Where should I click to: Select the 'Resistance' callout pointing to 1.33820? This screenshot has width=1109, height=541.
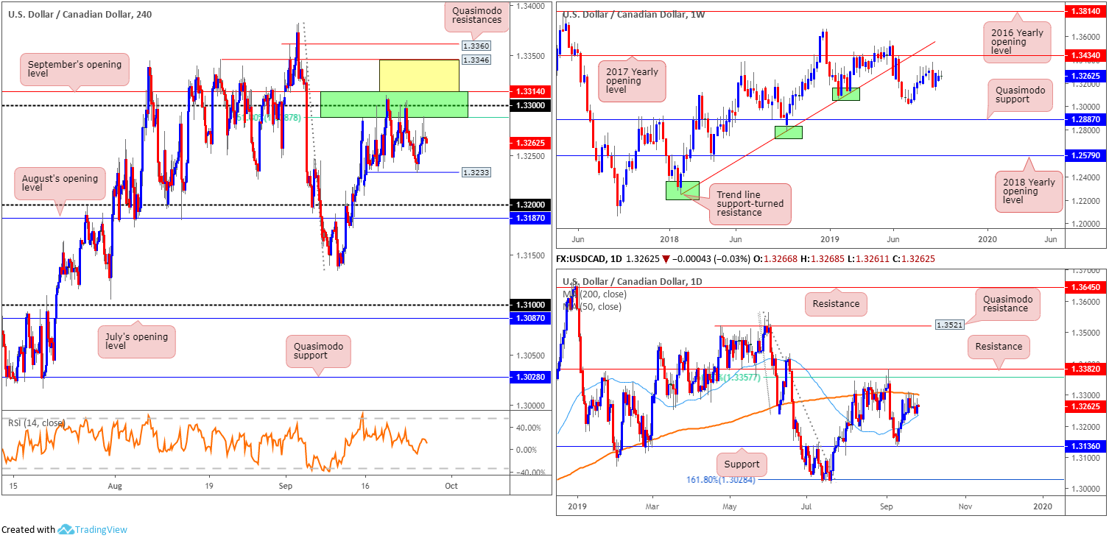point(998,347)
